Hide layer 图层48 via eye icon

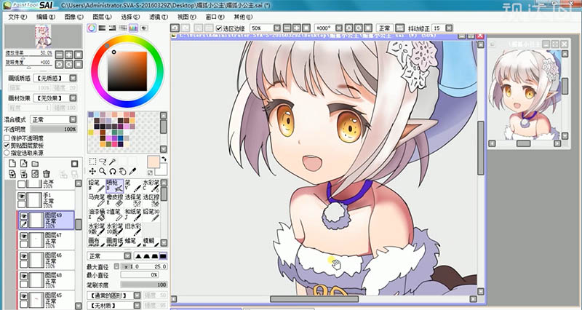coord(23,277)
